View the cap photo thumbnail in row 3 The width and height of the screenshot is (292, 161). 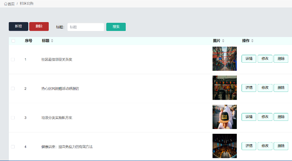click(x=225, y=117)
